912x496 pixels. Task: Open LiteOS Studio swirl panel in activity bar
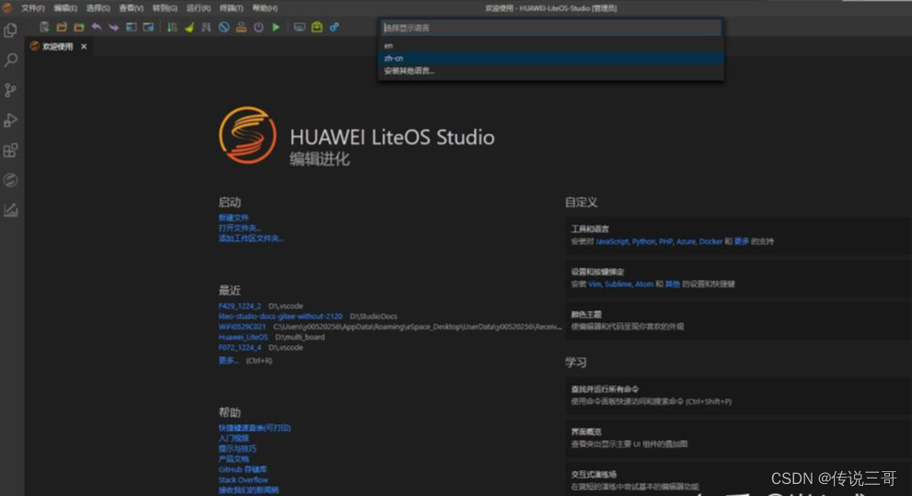pyautogui.click(x=10, y=180)
